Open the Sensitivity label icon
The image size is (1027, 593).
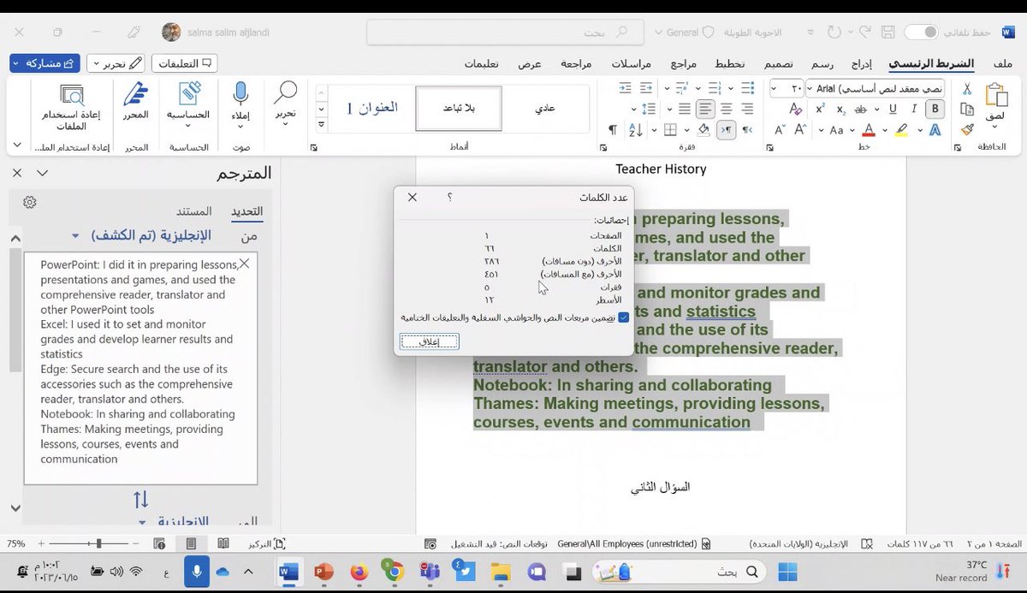[x=188, y=94]
